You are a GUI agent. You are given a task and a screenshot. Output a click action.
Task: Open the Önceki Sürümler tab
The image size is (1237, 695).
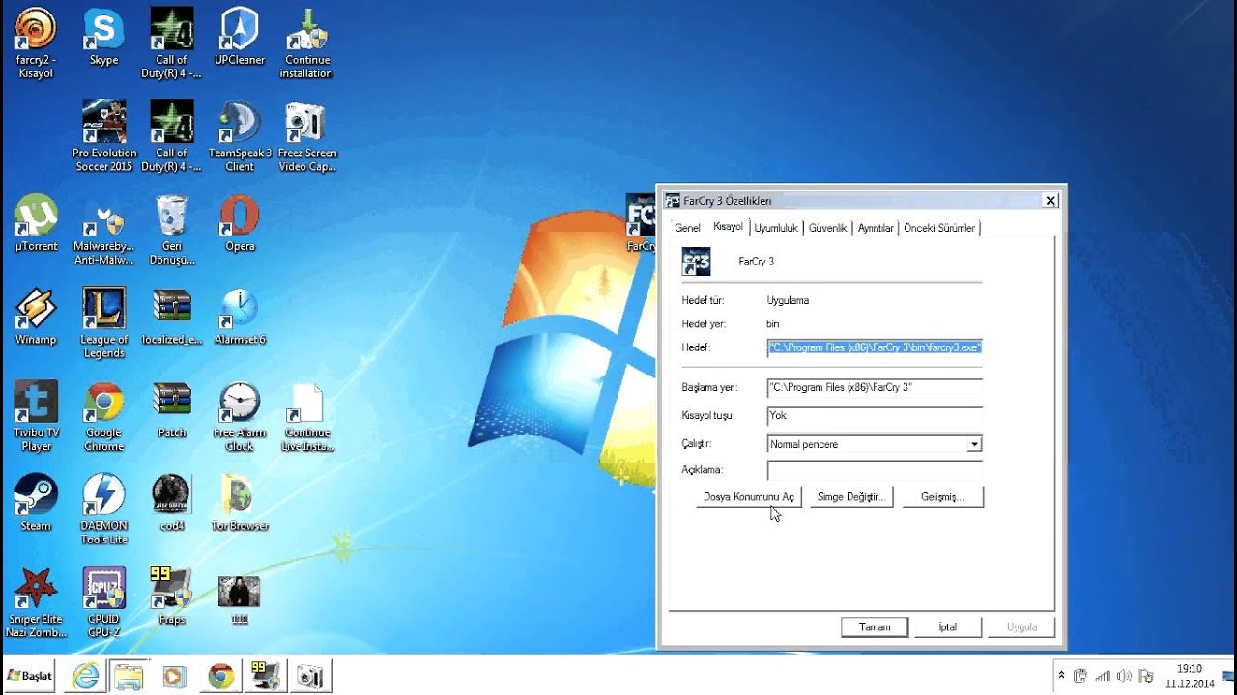coord(939,228)
